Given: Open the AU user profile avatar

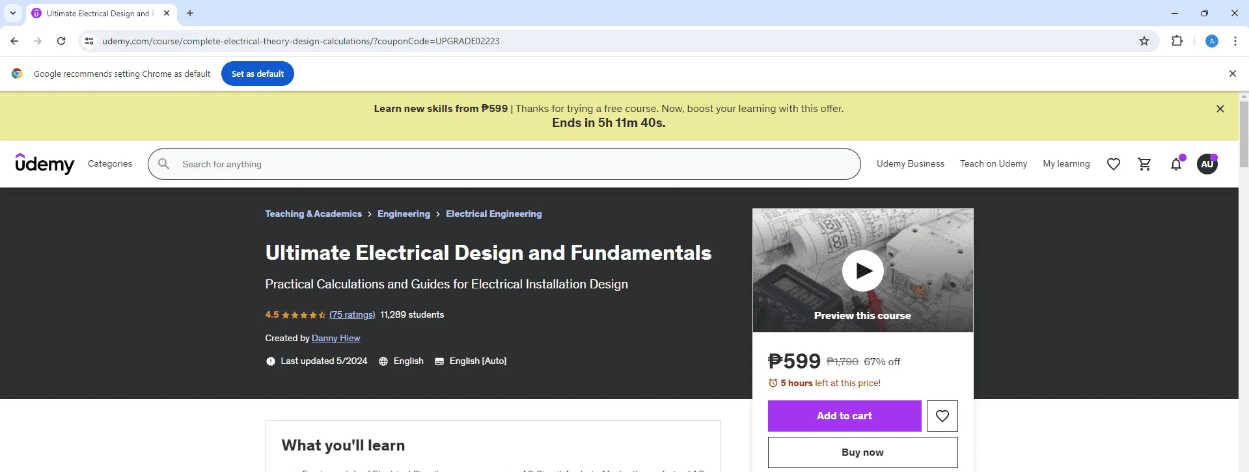Looking at the screenshot, I should (1207, 164).
